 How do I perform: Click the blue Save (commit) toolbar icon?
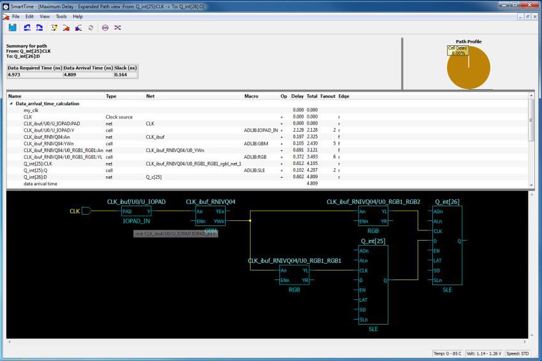click(13, 27)
